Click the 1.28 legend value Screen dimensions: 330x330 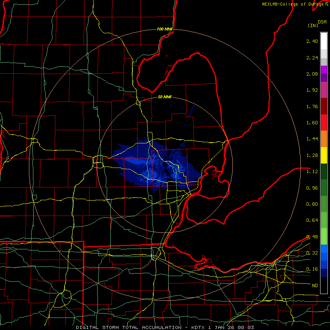point(312,155)
